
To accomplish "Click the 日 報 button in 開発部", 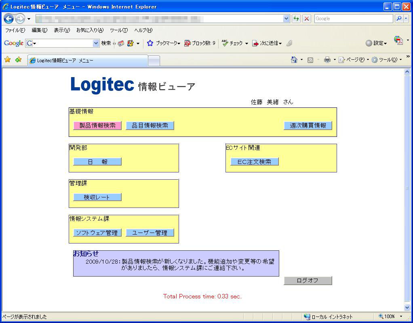I will pos(97,161).
